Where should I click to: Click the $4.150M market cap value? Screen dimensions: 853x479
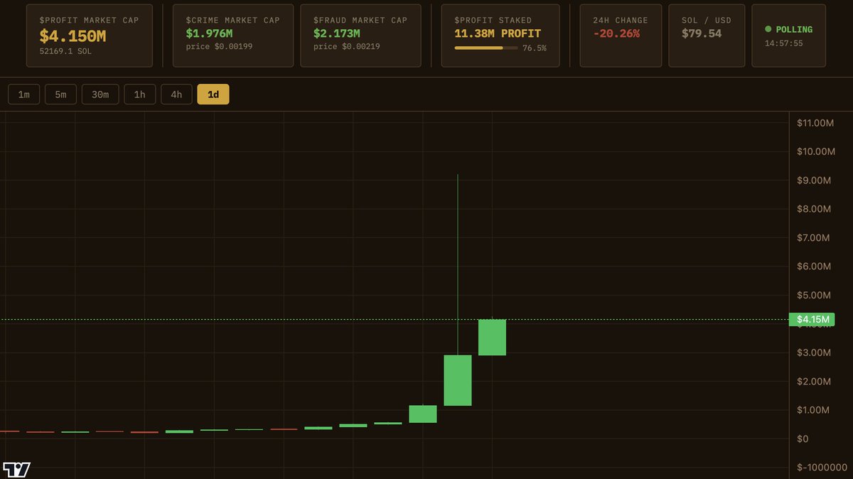(73, 36)
